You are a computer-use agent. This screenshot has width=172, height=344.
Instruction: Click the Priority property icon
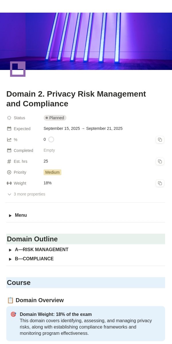pyautogui.click(x=9, y=172)
